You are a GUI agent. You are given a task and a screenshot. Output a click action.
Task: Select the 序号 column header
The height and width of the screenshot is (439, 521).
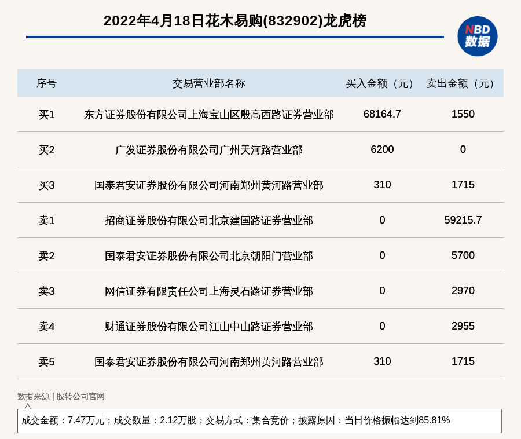click(x=46, y=83)
